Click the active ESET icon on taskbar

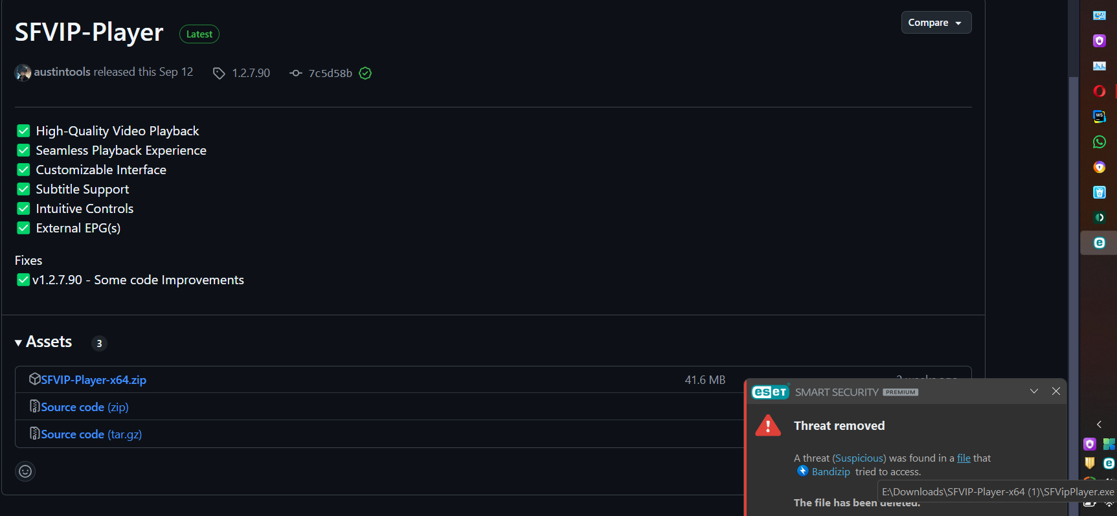click(x=1100, y=243)
